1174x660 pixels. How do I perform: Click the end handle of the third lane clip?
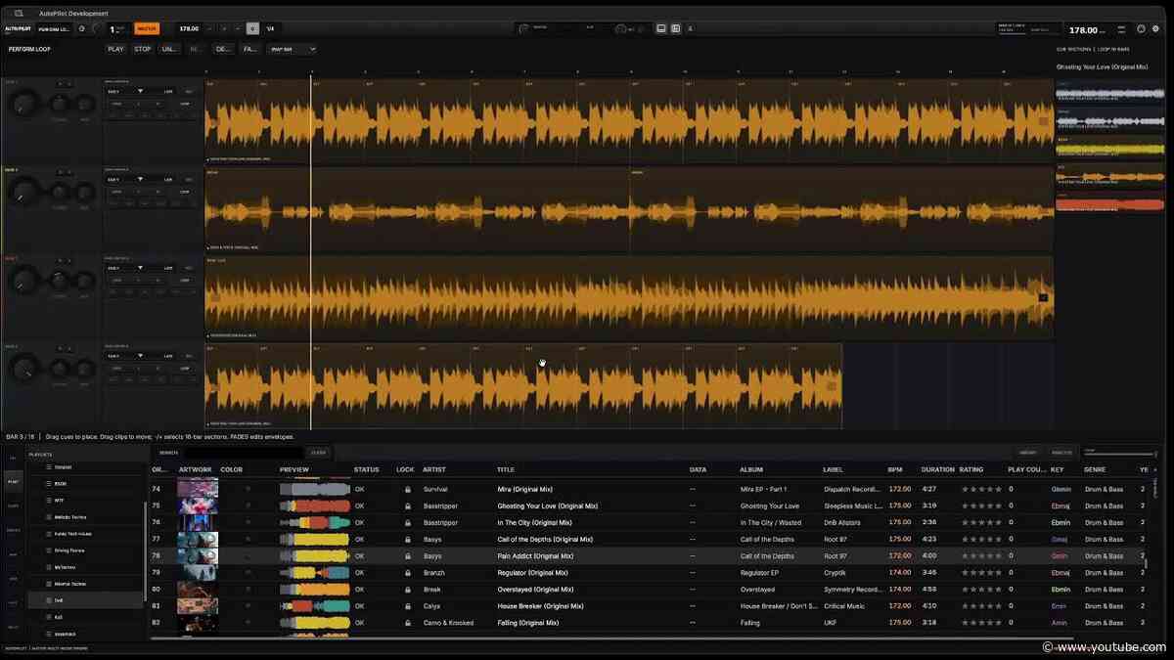click(x=1043, y=297)
